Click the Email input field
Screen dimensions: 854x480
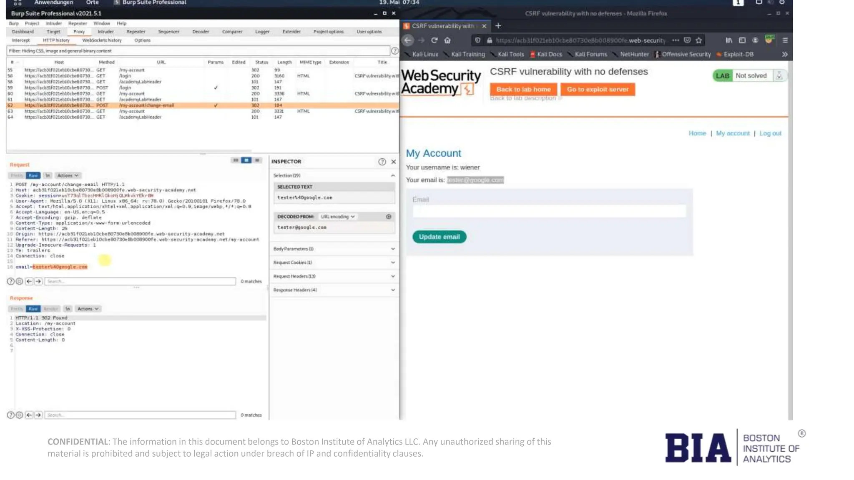549,211
